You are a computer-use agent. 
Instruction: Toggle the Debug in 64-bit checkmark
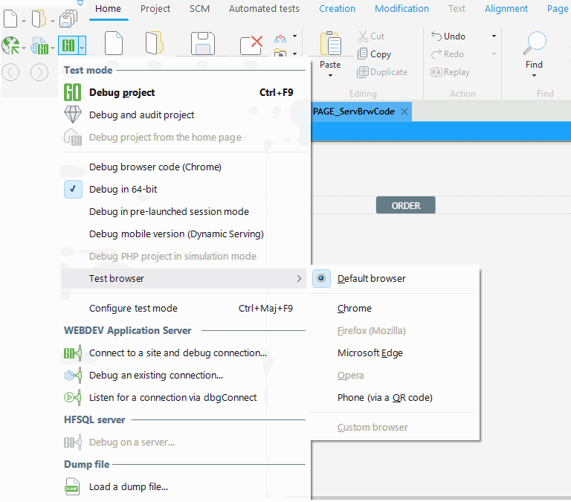pyautogui.click(x=73, y=190)
